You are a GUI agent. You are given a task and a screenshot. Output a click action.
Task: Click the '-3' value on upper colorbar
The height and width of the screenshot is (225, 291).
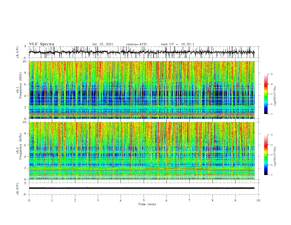click(x=271, y=74)
